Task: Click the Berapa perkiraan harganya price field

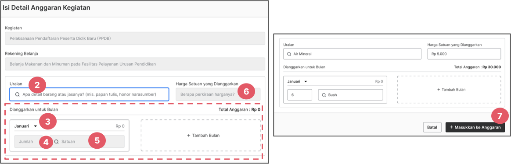Action: 218,94
